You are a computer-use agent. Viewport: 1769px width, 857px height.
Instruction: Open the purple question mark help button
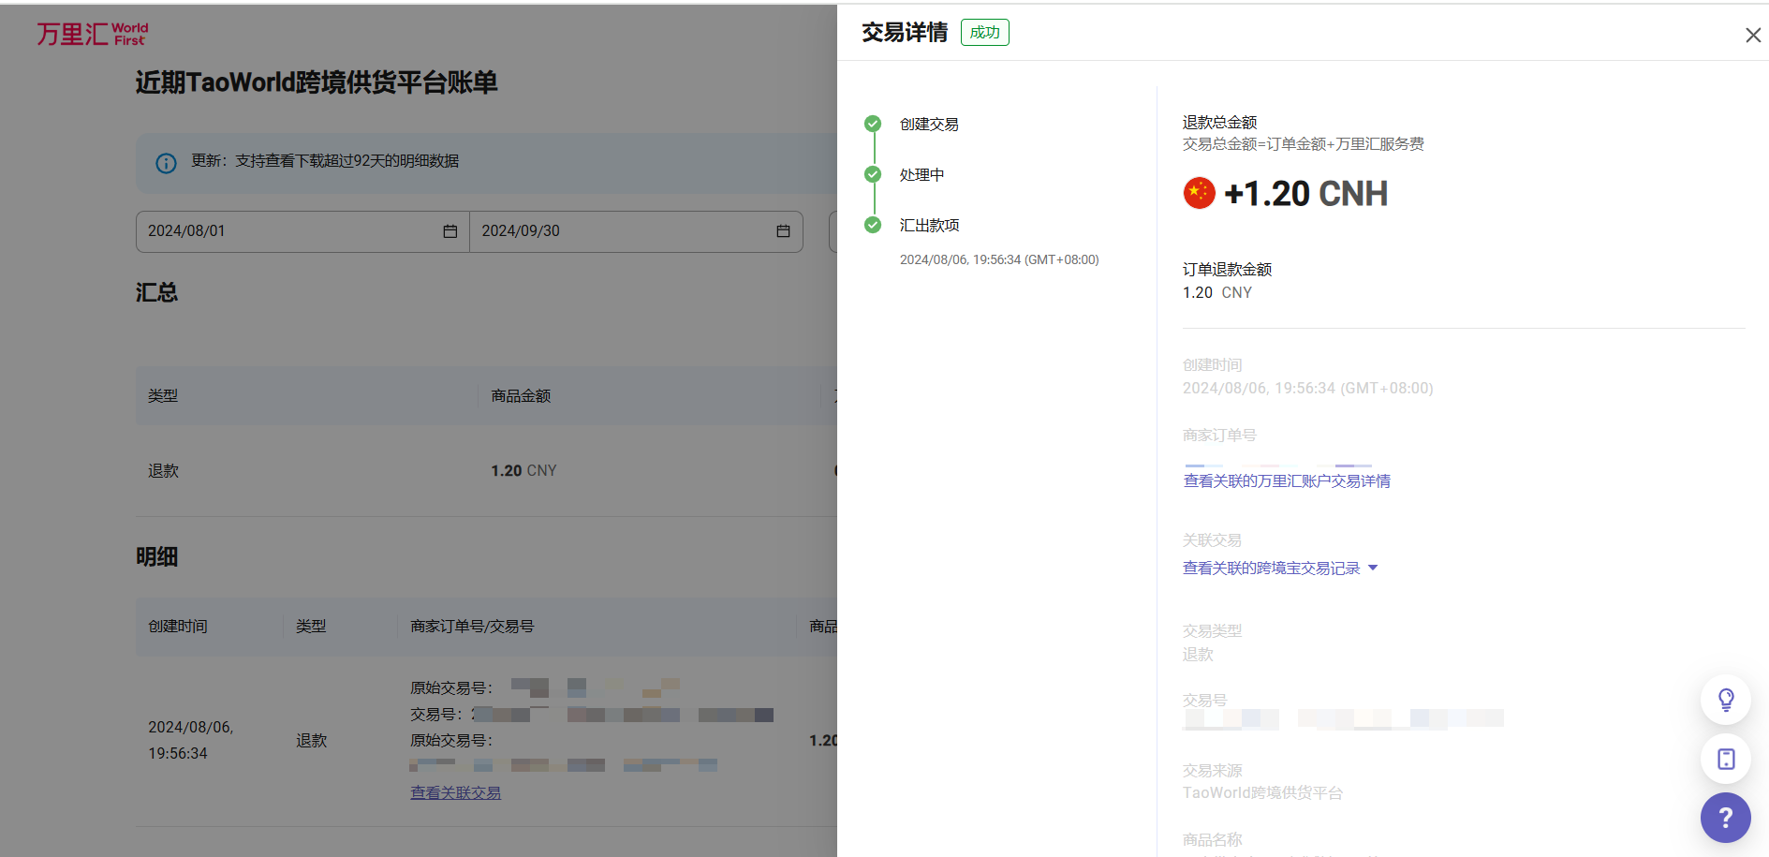coord(1725,818)
